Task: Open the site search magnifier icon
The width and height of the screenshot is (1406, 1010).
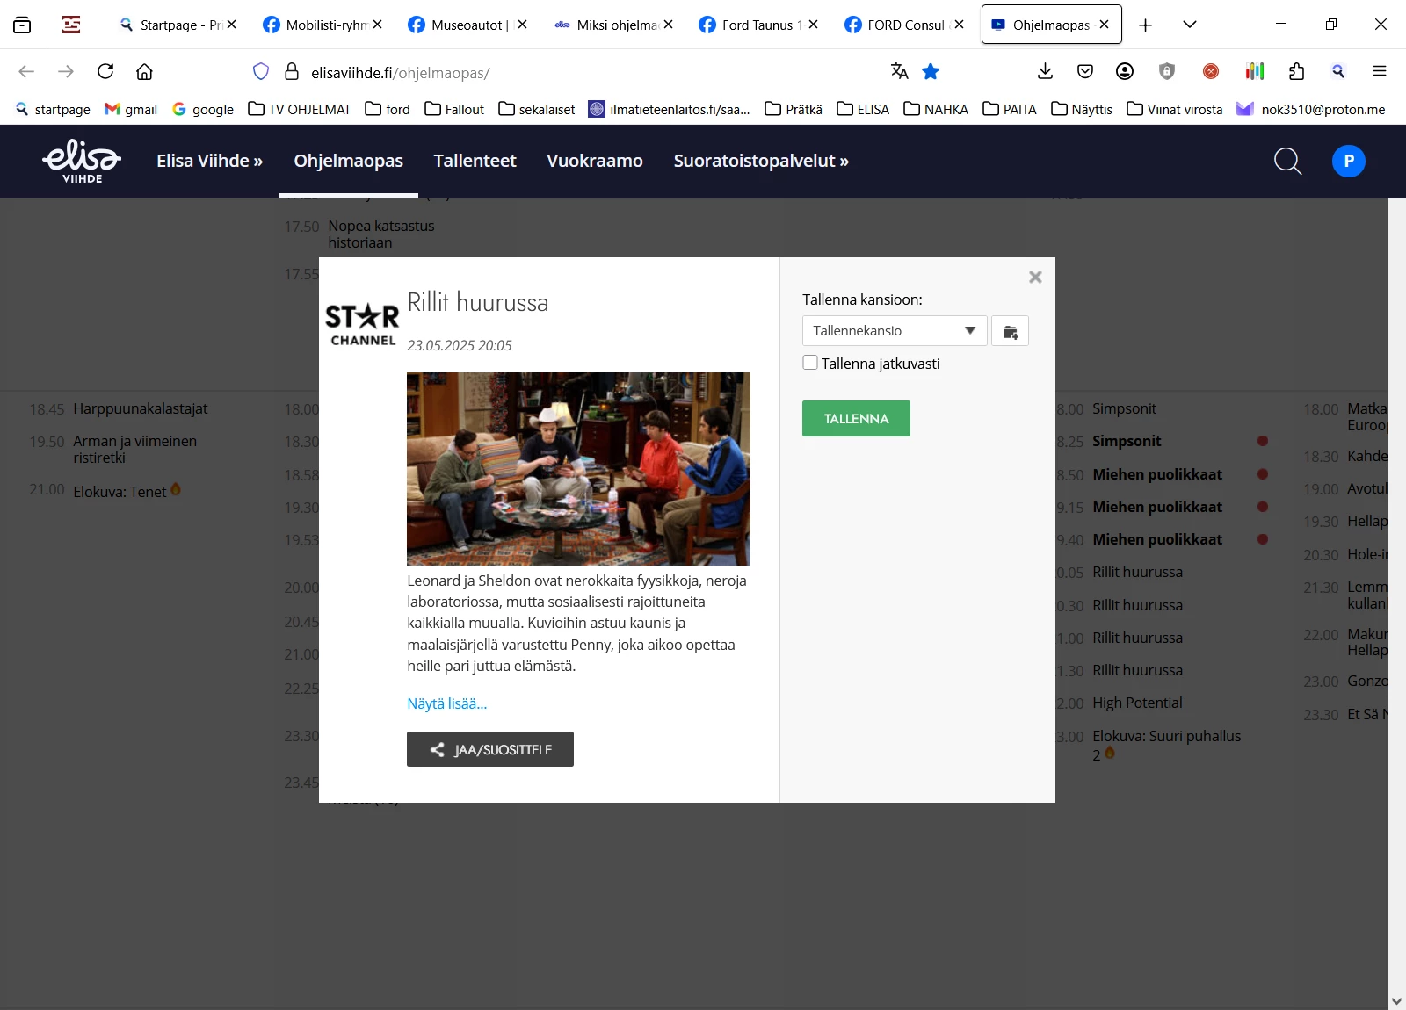Action: pyautogui.click(x=1287, y=161)
